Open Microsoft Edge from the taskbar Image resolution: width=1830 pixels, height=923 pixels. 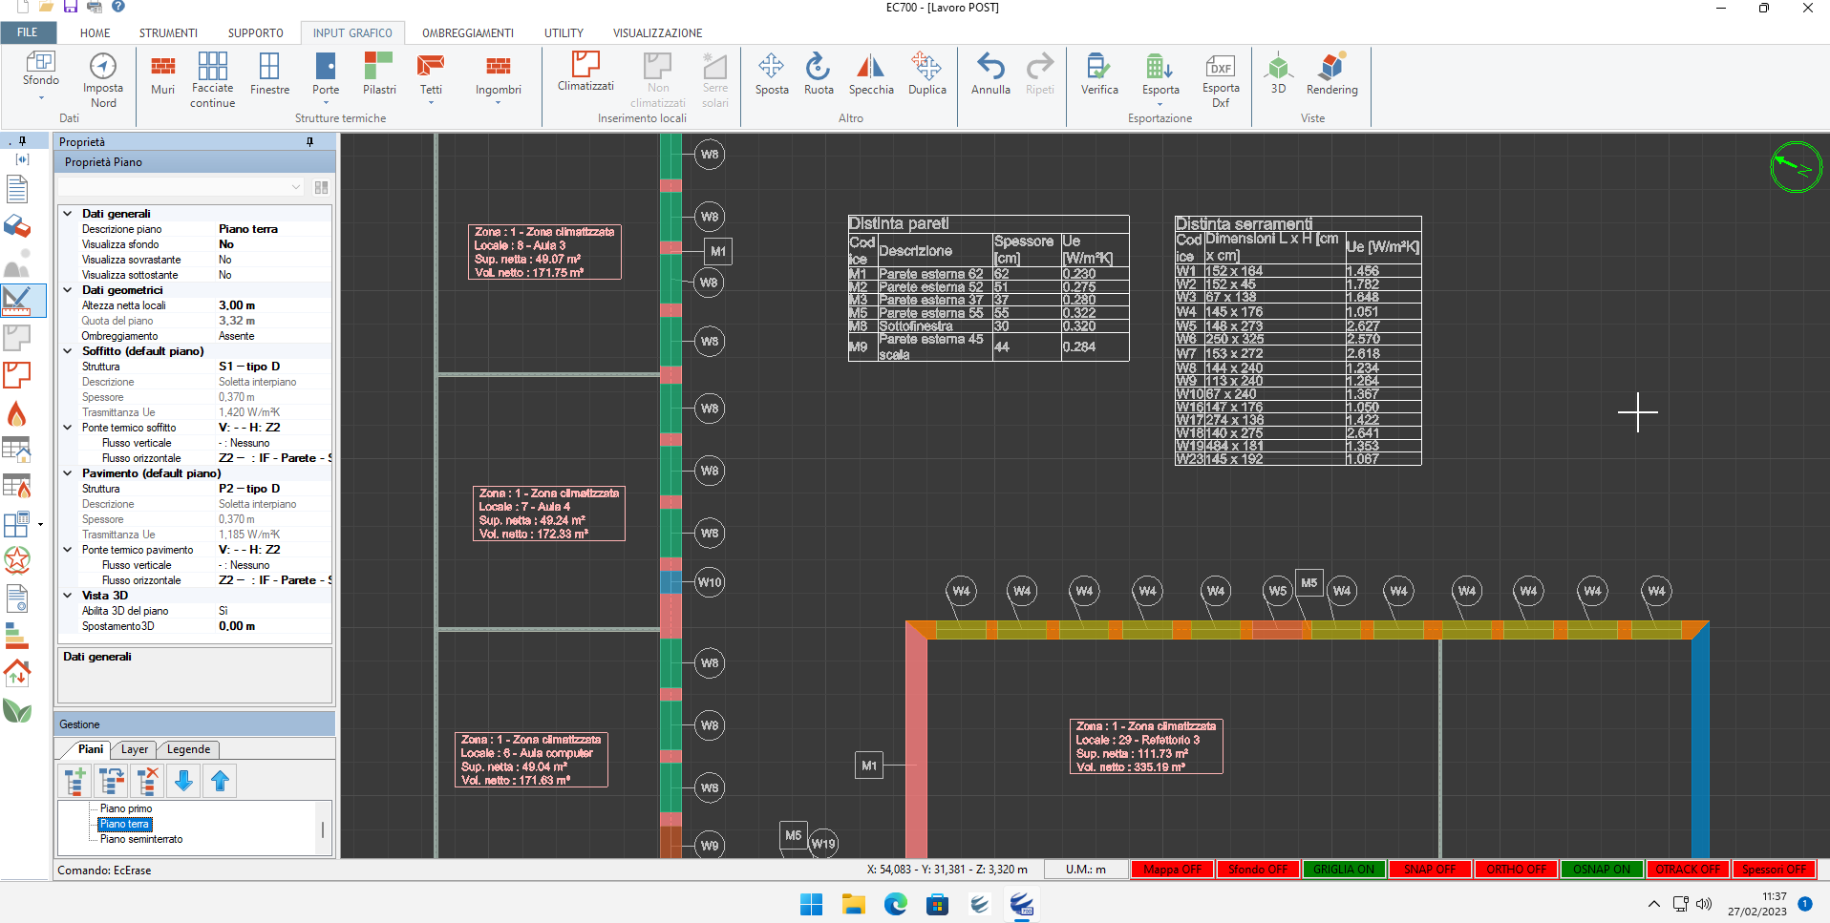895,904
